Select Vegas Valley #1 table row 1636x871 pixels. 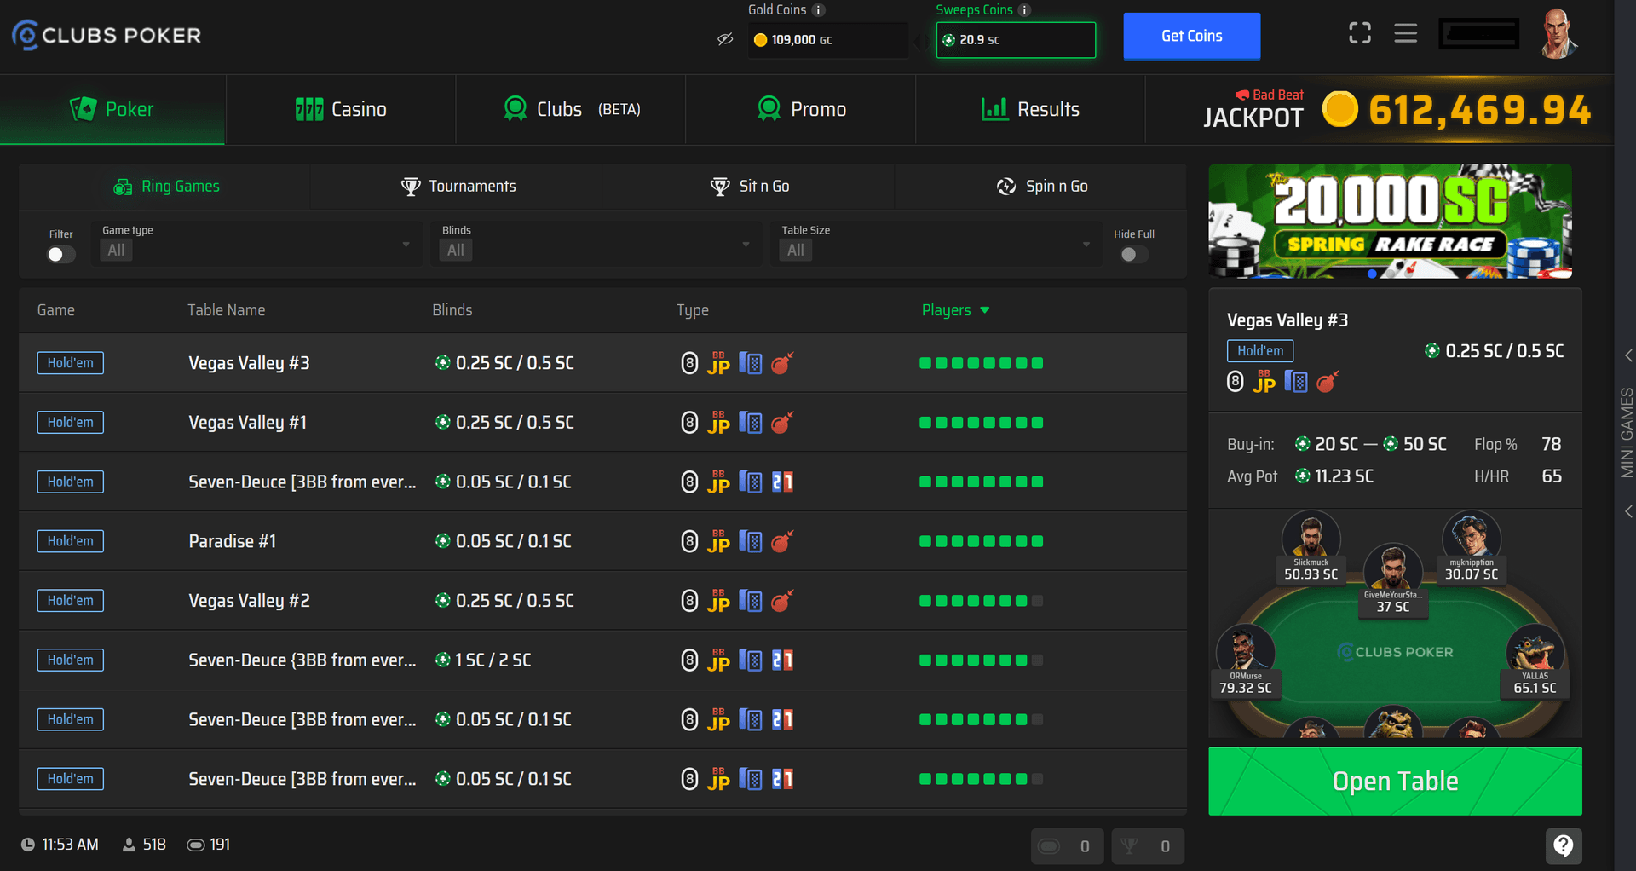click(602, 423)
